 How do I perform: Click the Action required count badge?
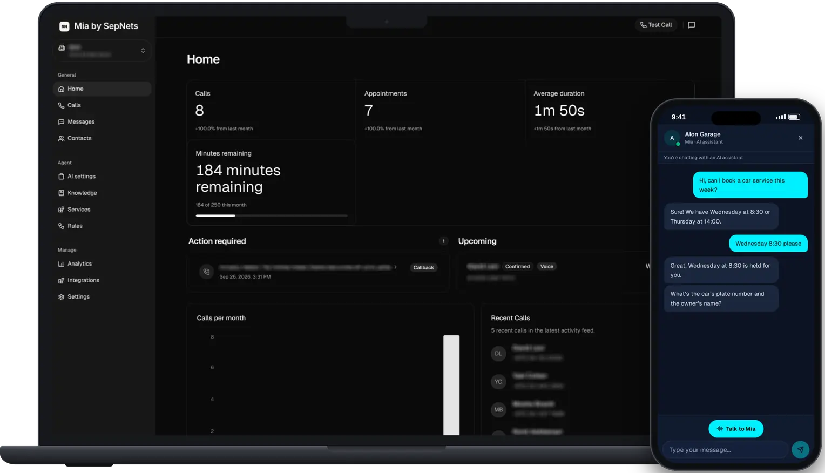(444, 241)
